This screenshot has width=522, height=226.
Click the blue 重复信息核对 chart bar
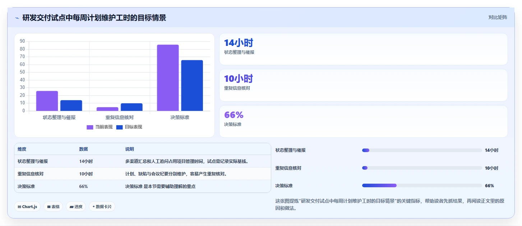[131, 107]
